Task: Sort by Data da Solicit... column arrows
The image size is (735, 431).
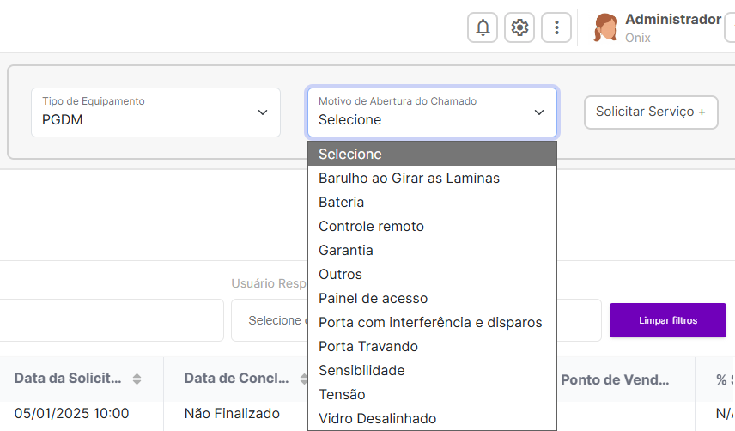Action: tap(137, 379)
